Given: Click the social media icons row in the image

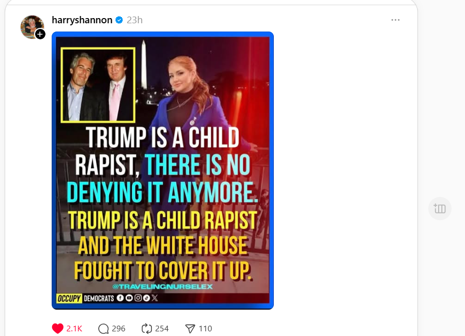Looking at the screenshot, I should click(x=136, y=298).
